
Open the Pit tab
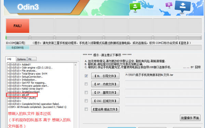[32, 59]
